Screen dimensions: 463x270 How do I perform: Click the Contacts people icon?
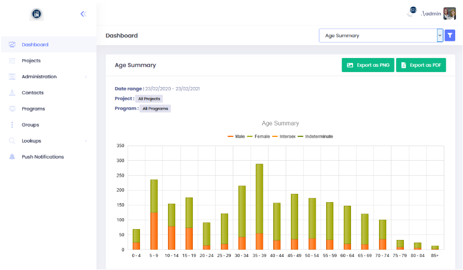[x=12, y=93]
